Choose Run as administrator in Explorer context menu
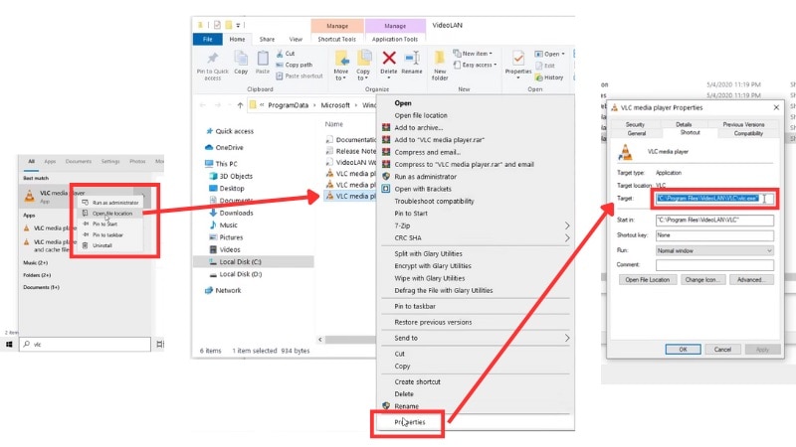The height and width of the screenshot is (447, 796). tap(426, 177)
